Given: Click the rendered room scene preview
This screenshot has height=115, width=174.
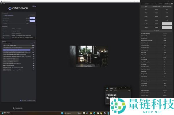Looking at the screenshot, I should pyautogui.click(x=89, y=56).
